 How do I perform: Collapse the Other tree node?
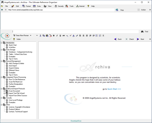[2, 105]
